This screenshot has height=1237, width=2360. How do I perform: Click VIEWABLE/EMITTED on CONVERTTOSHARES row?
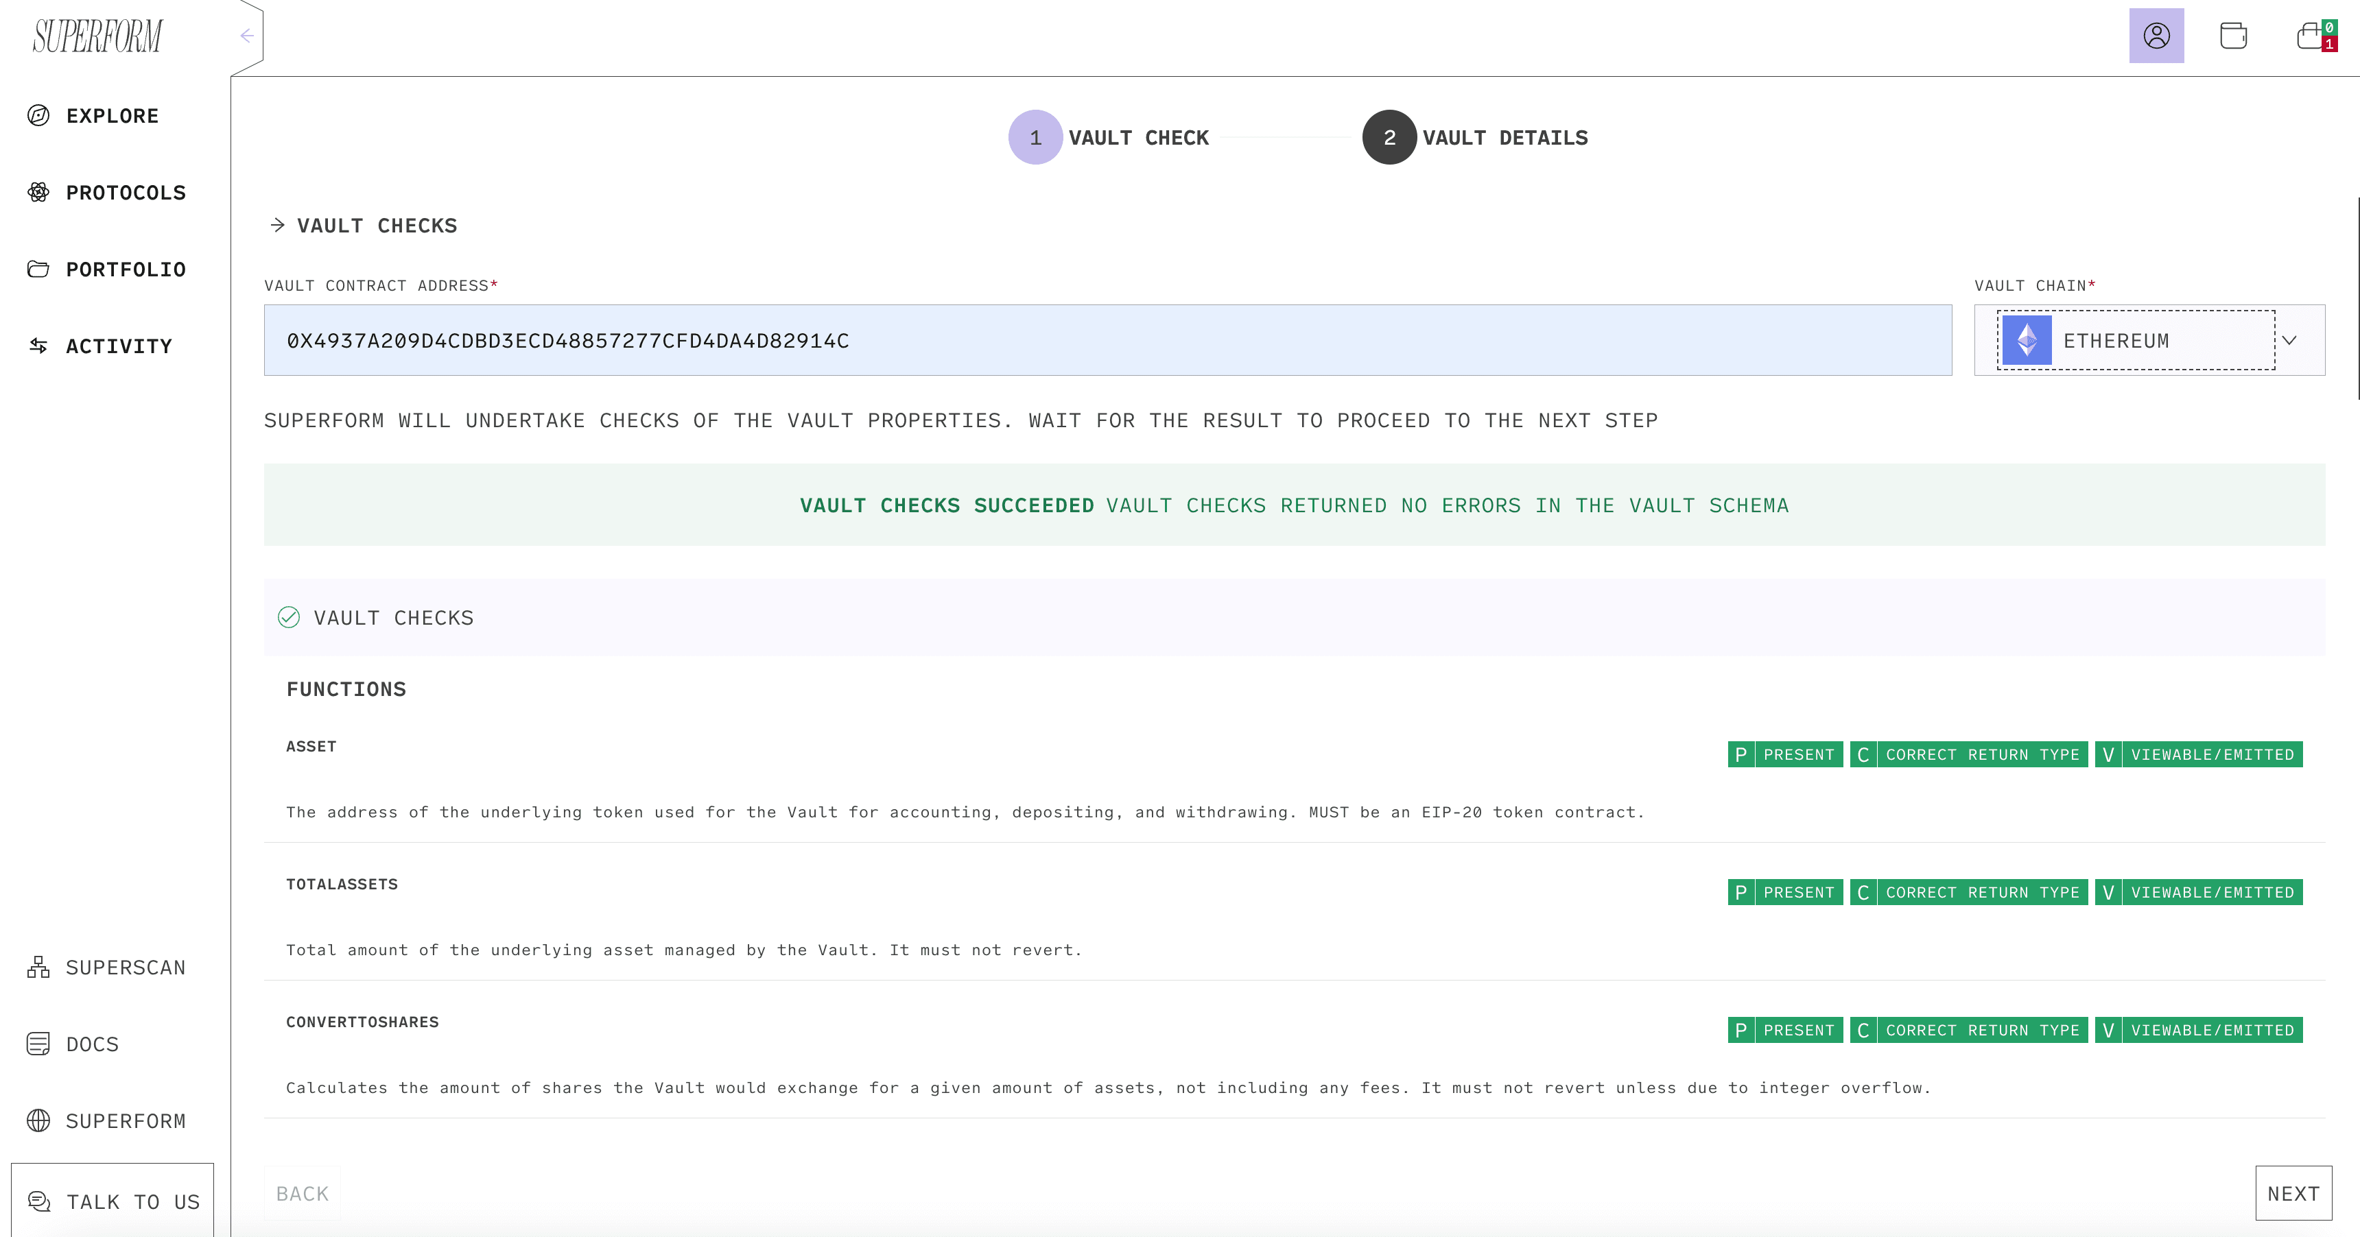click(2212, 1030)
